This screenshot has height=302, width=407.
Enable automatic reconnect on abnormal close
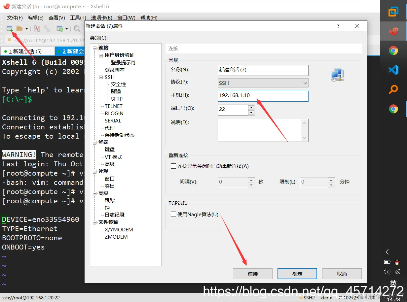(173, 166)
